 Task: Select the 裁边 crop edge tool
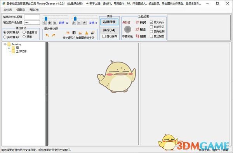click(141, 36)
